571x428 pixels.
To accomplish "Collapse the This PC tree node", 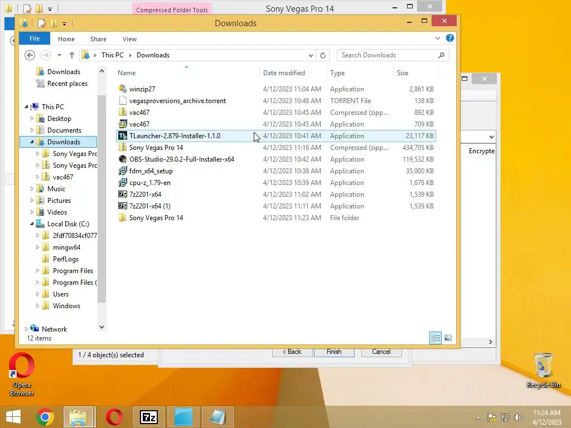I will (x=26, y=106).
